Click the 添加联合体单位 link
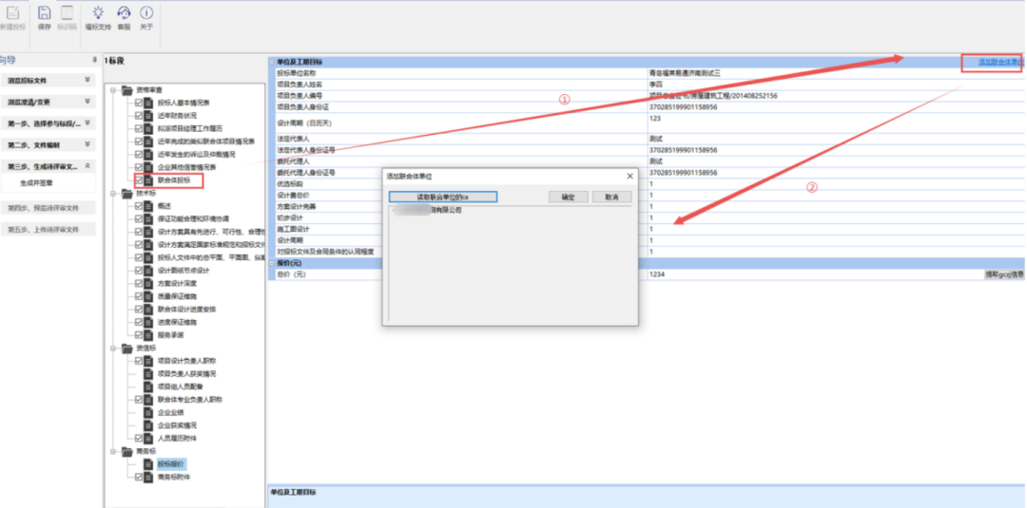The width and height of the screenshot is (1027, 508). tap(1000, 62)
